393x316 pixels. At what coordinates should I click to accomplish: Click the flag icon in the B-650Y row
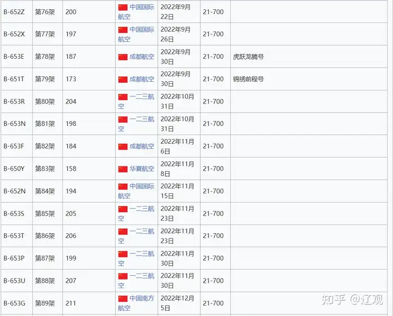point(123,169)
